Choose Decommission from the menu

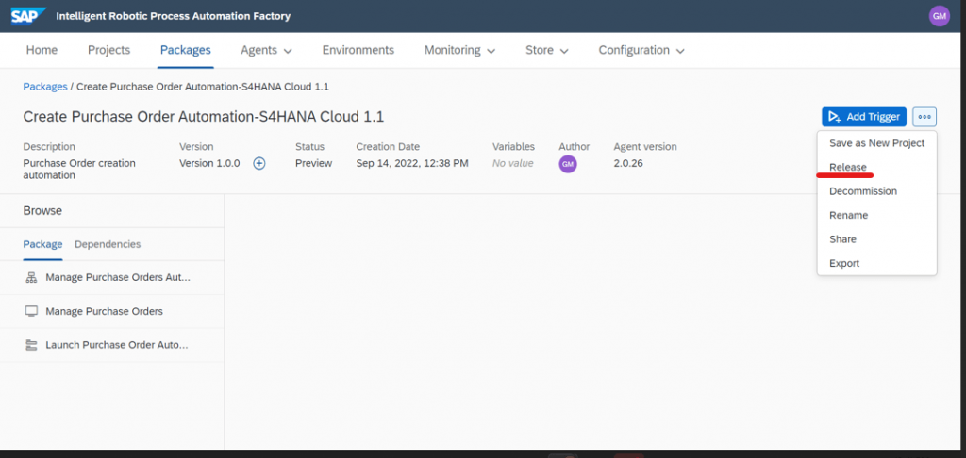[863, 190]
